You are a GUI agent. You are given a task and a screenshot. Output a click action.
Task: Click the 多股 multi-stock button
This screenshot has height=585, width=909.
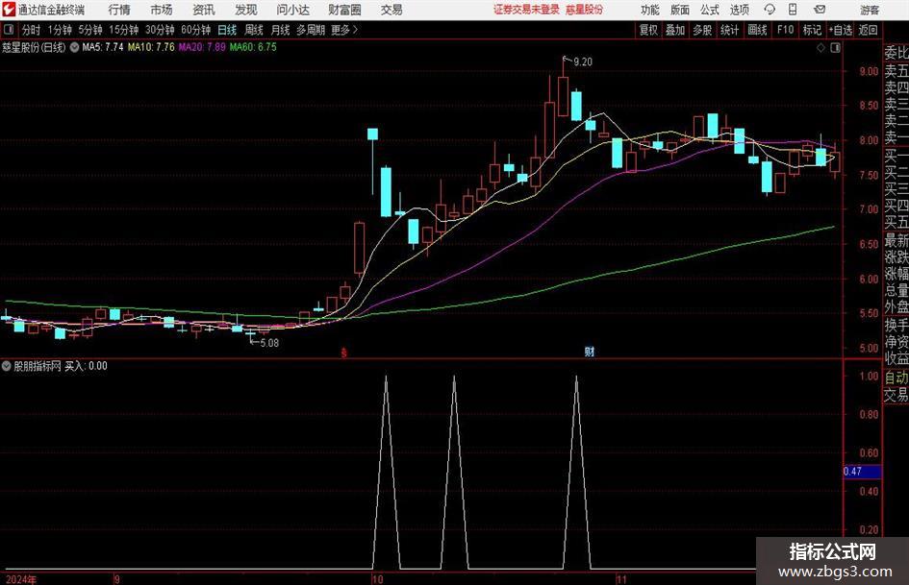pos(702,30)
